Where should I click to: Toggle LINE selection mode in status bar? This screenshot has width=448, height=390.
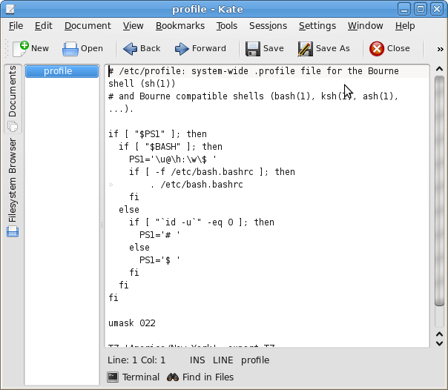(223, 360)
